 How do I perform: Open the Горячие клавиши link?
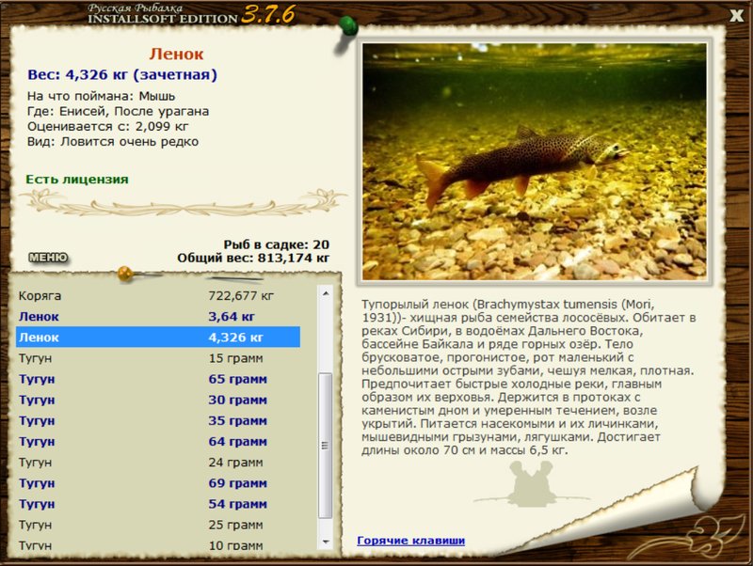tap(410, 541)
